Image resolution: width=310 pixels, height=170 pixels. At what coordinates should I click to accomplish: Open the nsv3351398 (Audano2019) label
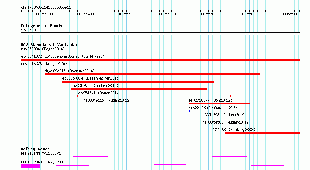point(223,115)
